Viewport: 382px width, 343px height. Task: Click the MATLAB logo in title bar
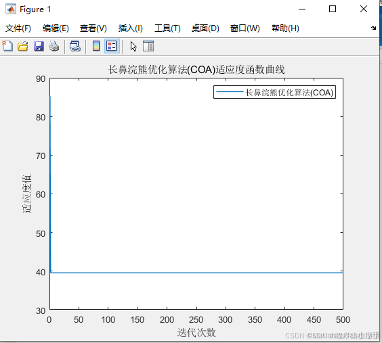[x=10, y=9]
